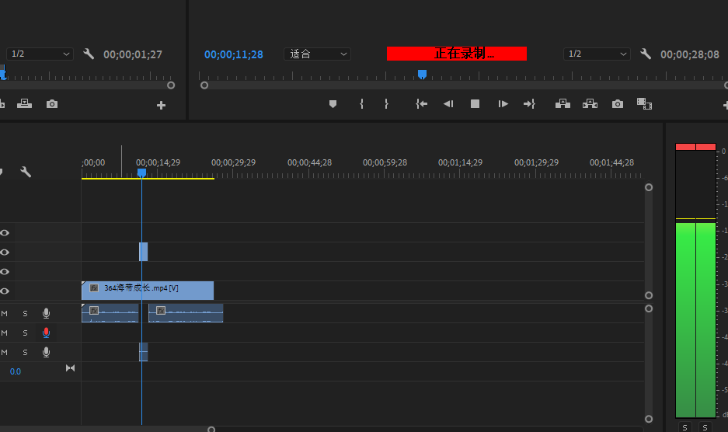
Task: Stop playback with square Stop button
Action: click(475, 104)
